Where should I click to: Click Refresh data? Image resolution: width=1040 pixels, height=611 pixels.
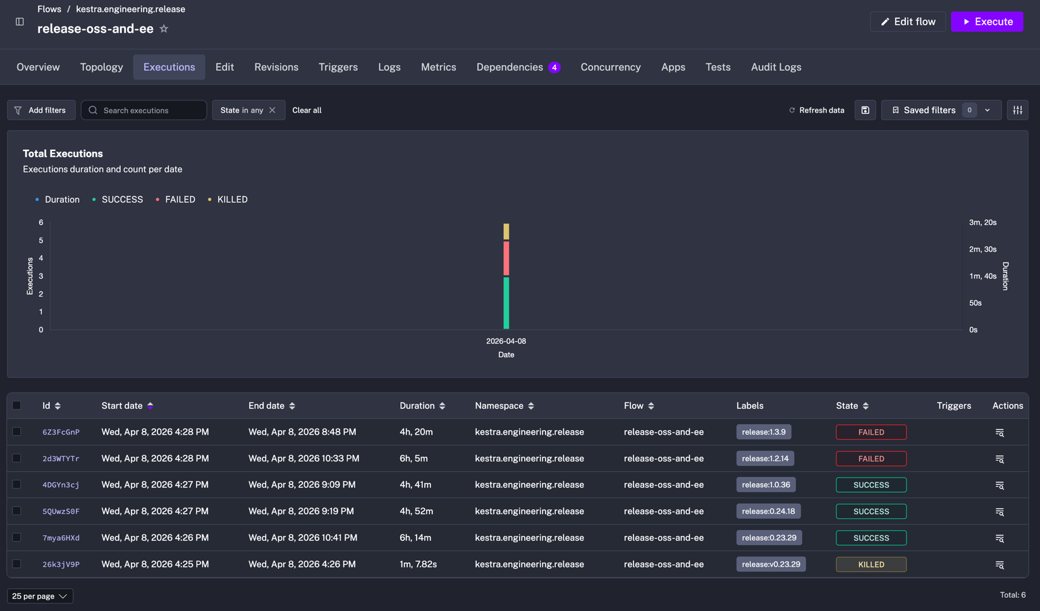tap(816, 110)
